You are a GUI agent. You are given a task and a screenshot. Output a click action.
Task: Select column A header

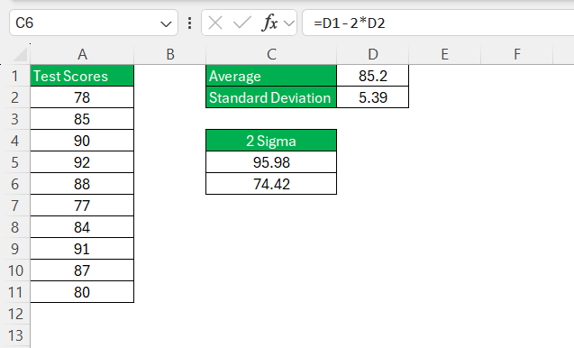click(82, 55)
